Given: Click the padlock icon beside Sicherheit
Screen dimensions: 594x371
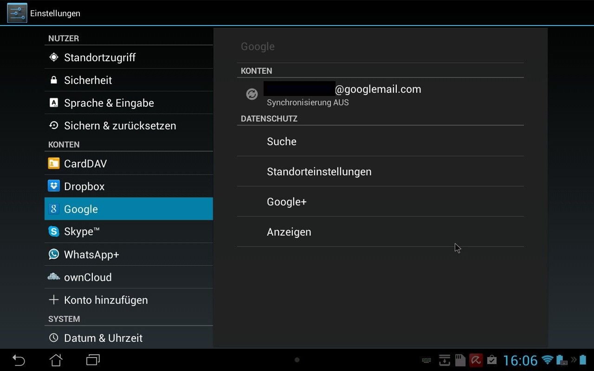Looking at the screenshot, I should [54, 80].
